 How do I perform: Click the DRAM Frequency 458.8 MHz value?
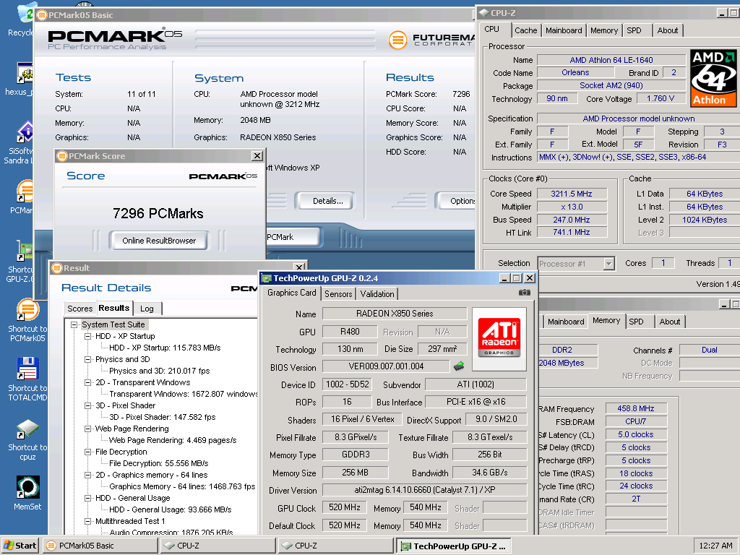[636, 408]
